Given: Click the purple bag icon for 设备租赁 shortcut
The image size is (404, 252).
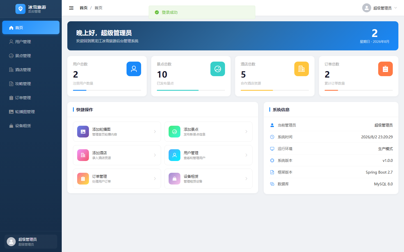Looking at the screenshot, I should [175, 179].
